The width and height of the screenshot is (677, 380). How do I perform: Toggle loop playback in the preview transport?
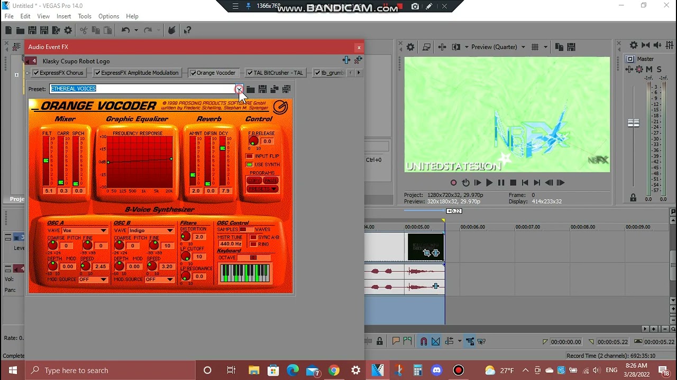click(x=465, y=183)
